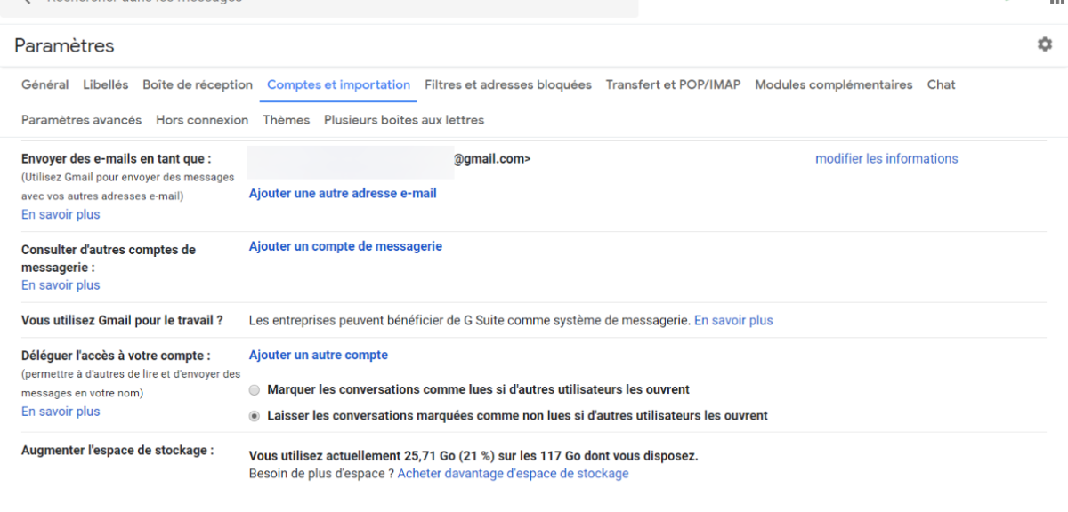Click inside the message search field
Image resolution: width=1068 pixels, height=512 pixels.
356,4
